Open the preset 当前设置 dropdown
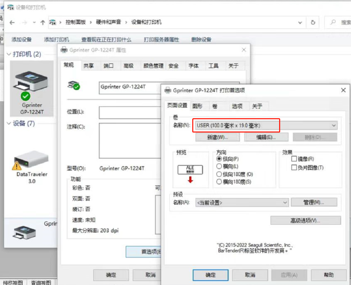Viewport: 351px width, 285px height. tap(242, 202)
